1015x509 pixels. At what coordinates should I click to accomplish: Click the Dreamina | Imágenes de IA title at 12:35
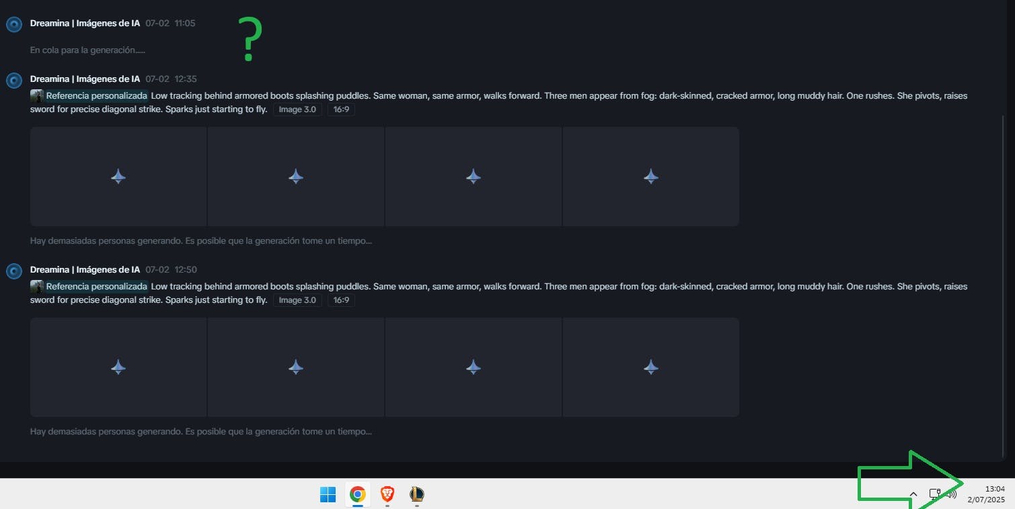coord(85,79)
